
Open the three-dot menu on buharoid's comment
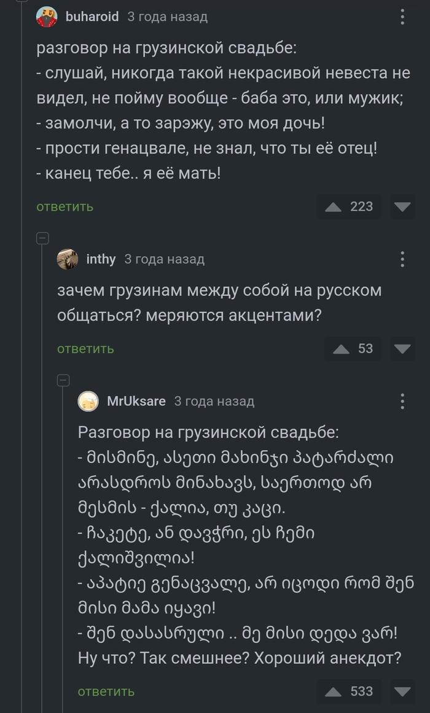(x=402, y=17)
